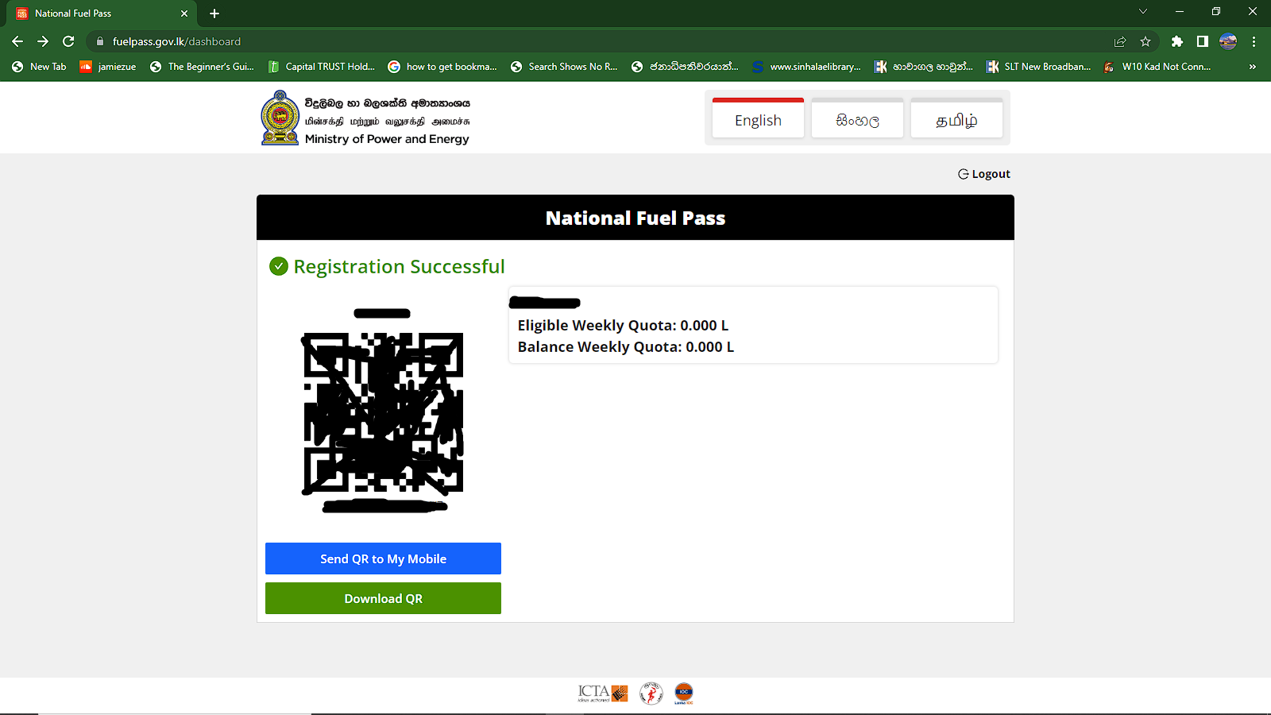Viewport: 1271px width, 715px height.
Task: Click the Balance Weekly Quota text
Action: (x=626, y=347)
